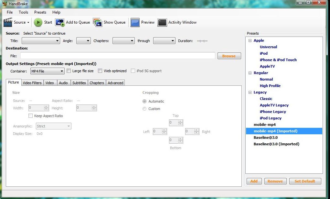Image resolution: width=330 pixels, height=199 pixels.
Task: Click the Browse destination button
Action: 229,56
